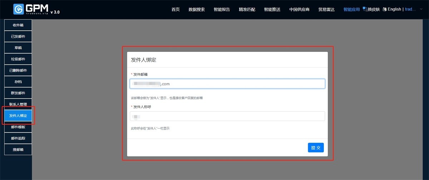
Task: Open 邮件追踪 in the sidebar
Action: tap(18, 138)
